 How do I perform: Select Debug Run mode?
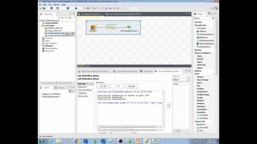[82, 87]
